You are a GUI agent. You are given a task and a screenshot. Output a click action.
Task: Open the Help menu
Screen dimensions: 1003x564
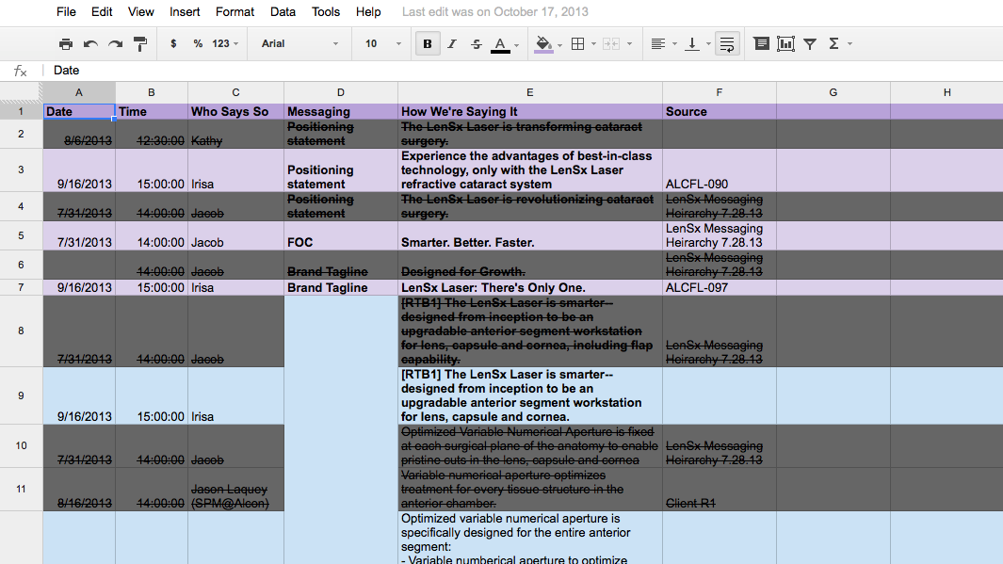tap(368, 12)
